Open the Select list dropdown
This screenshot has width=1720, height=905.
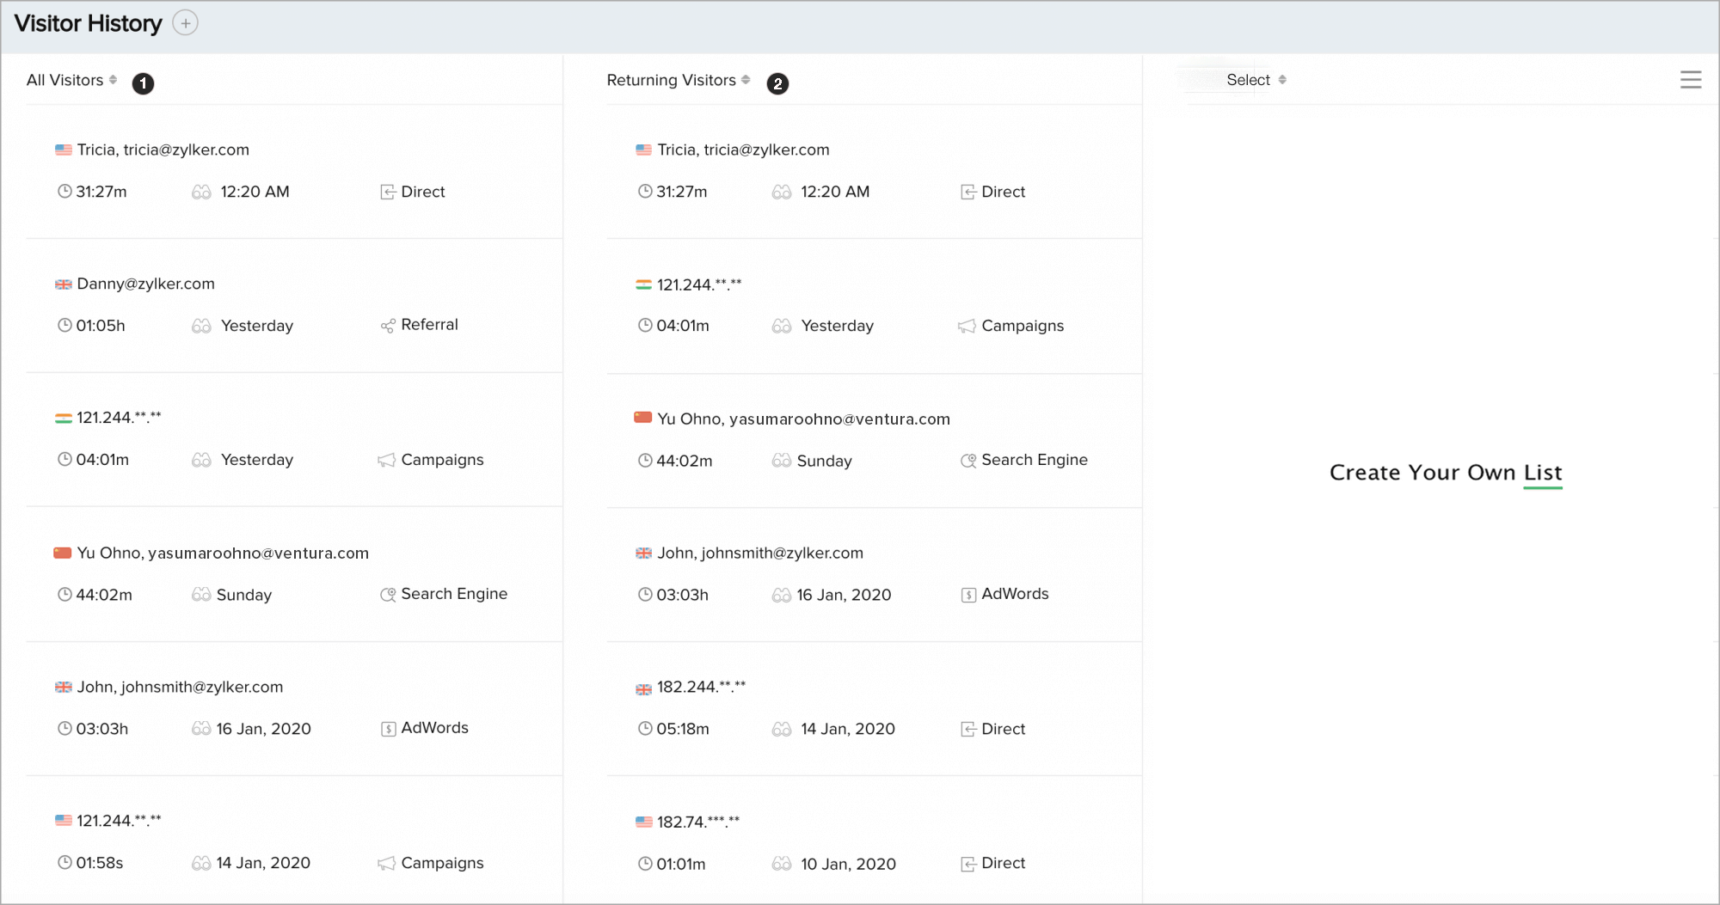1256,80
